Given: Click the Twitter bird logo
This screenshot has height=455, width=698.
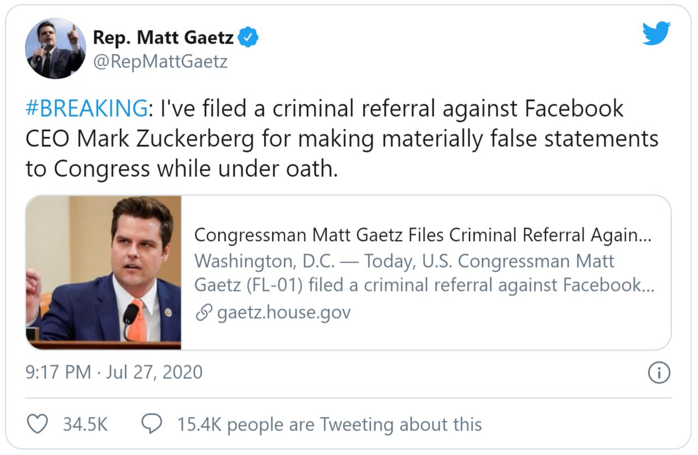Looking at the screenshot, I should pos(656,33).
